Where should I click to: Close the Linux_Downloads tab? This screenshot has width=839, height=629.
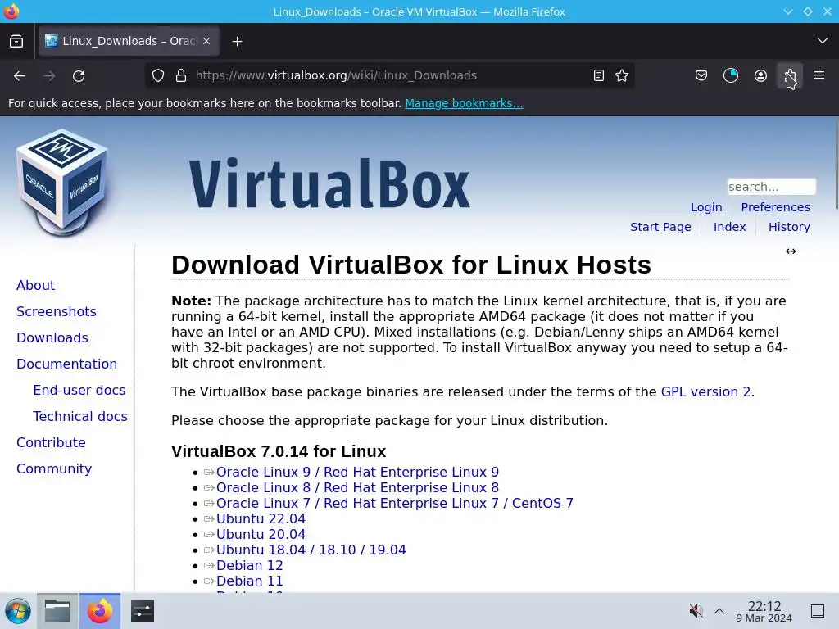(x=206, y=41)
